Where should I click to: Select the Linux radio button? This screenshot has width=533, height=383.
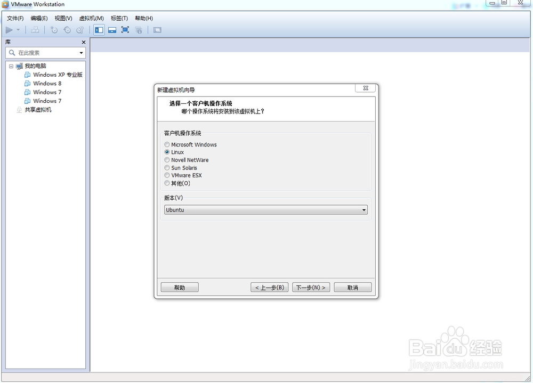(167, 152)
